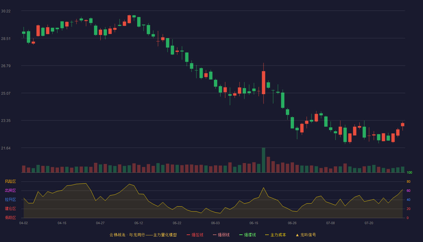
Task: Select the 05-12 date label
Action: (139, 223)
